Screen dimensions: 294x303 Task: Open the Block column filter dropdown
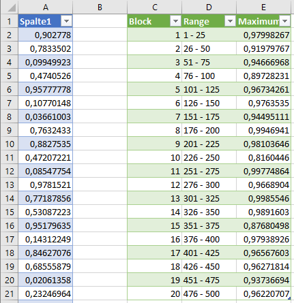175,21
